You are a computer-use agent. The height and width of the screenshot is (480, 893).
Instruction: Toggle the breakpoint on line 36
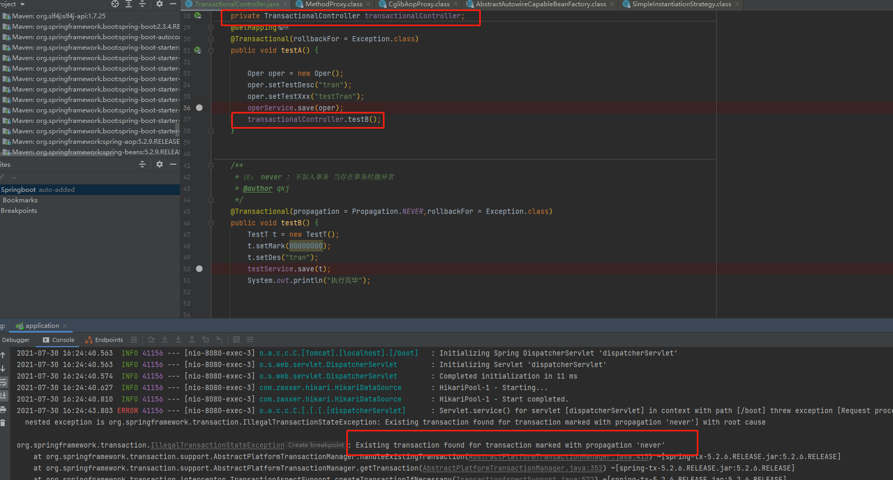coord(199,108)
